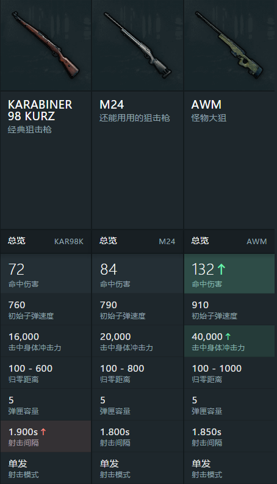Click the 命中伤害 label under 72
The width and height of the screenshot is (277, 484).
(x=23, y=284)
